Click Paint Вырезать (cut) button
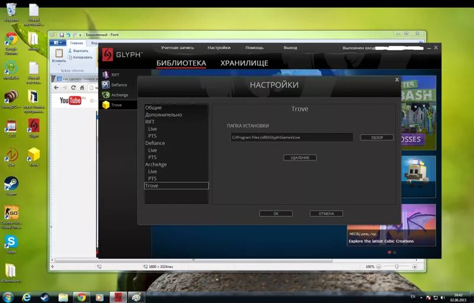This screenshot has height=303, width=474. (x=78, y=51)
